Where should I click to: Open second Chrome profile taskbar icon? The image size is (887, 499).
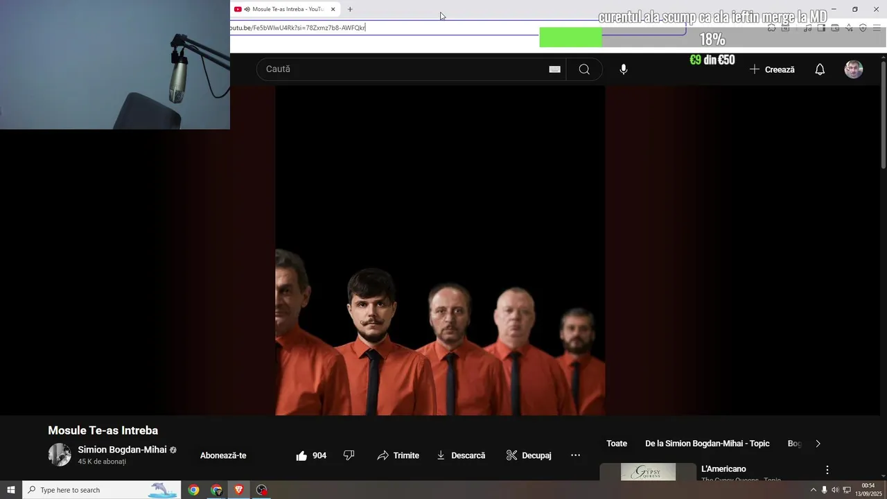[216, 490]
